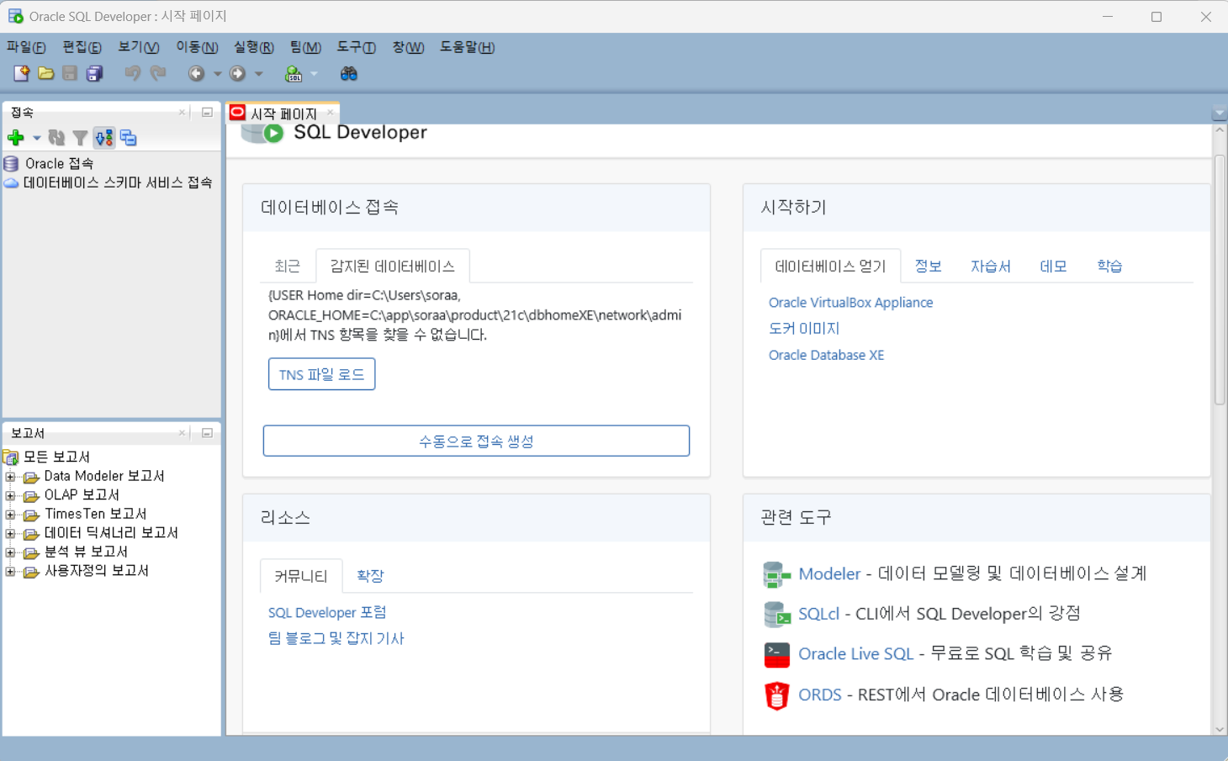Viewport: 1228px width, 761px height.
Task: Open document tab list dropdown
Action: click(x=1219, y=113)
